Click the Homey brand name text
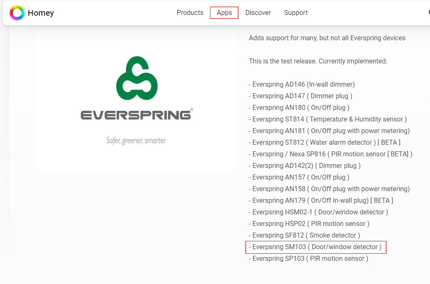Image resolution: width=430 pixels, height=284 pixels. pos(41,13)
